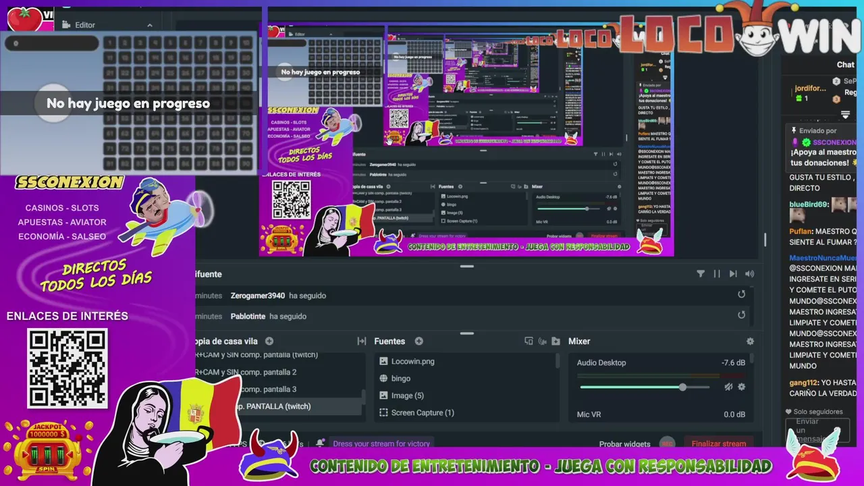
Task: Open the Dress your stream for victory link
Action: point(381,443)
